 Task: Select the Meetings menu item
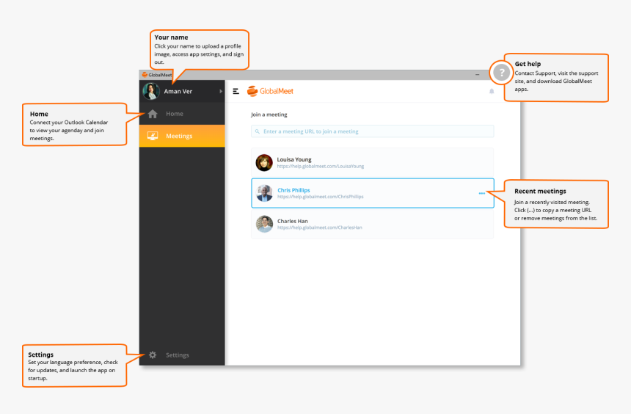[182, 136]
